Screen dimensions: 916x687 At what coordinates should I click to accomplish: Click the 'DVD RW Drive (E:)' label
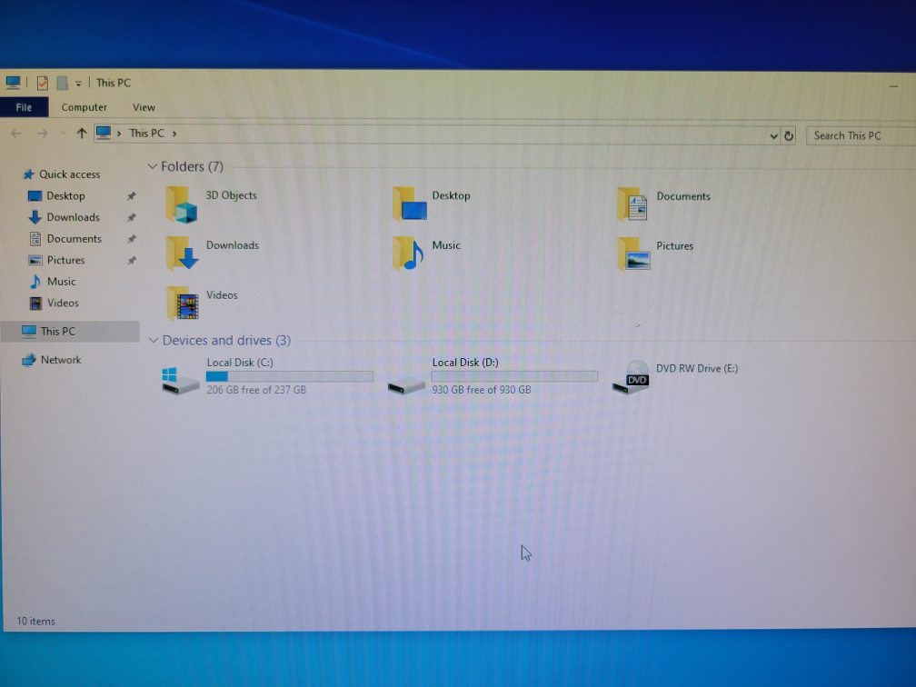coord(697,369)
